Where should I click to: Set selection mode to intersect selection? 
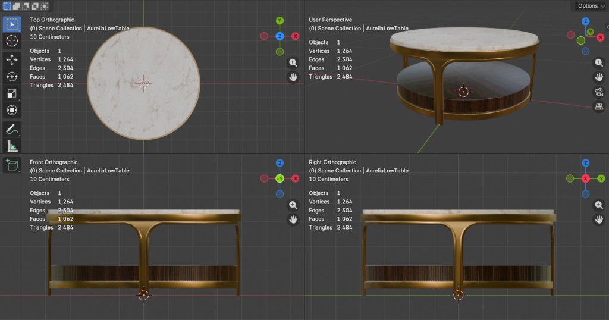tap(44, 6)
